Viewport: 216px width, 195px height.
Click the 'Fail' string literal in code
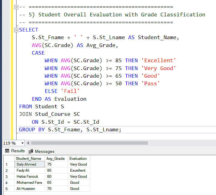coord(70,91)
